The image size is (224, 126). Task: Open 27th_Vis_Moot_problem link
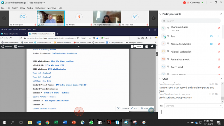point(62,61)
